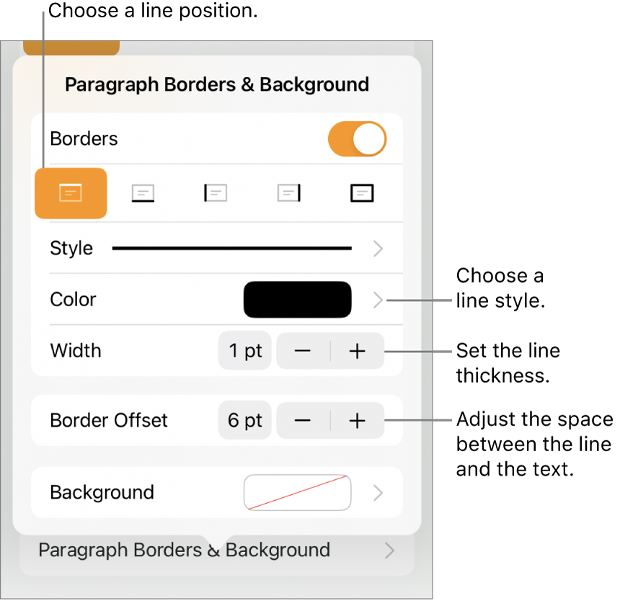Open the Color options chevron
This screenshot has height=601, width=620.
pos(378,300)
